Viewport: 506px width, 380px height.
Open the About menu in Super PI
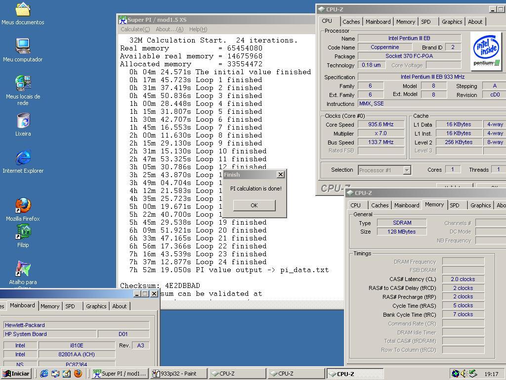pyautogui.click(x=169, y=29)
